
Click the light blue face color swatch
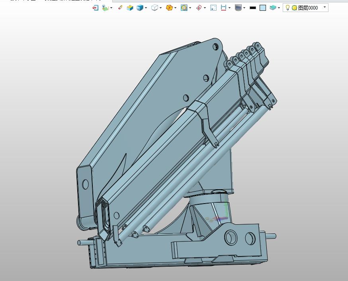[263, 8]
